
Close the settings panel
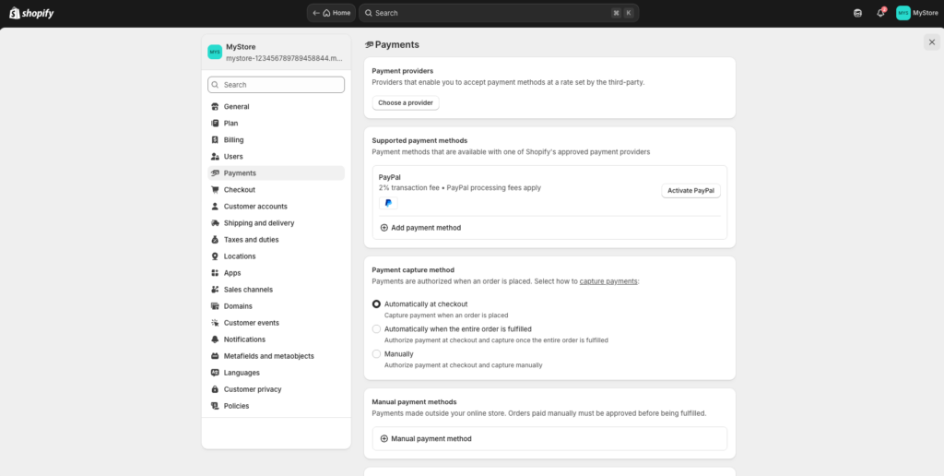(931, 42)
